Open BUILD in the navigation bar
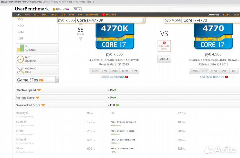240x158 pixels. coord(227,15)
